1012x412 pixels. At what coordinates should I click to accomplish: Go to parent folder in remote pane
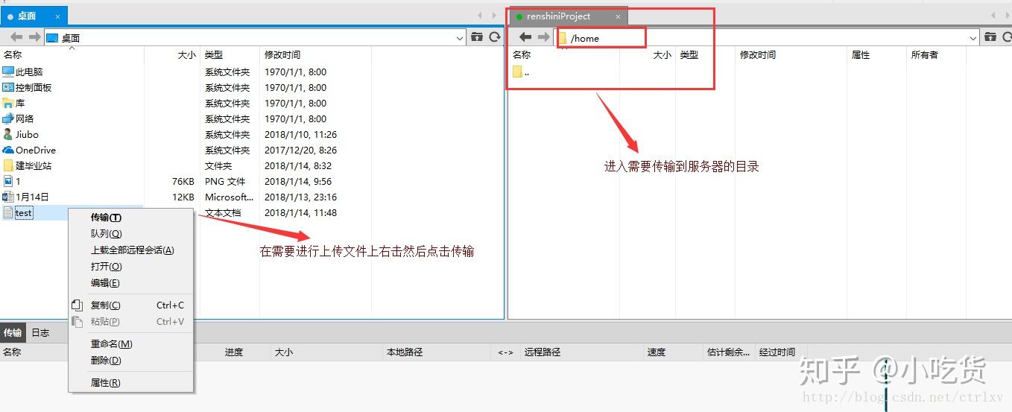(990, 37)
